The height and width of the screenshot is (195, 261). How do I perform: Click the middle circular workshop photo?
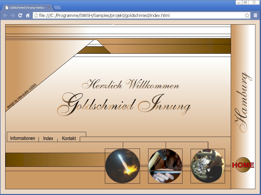(x=165, y=166)
